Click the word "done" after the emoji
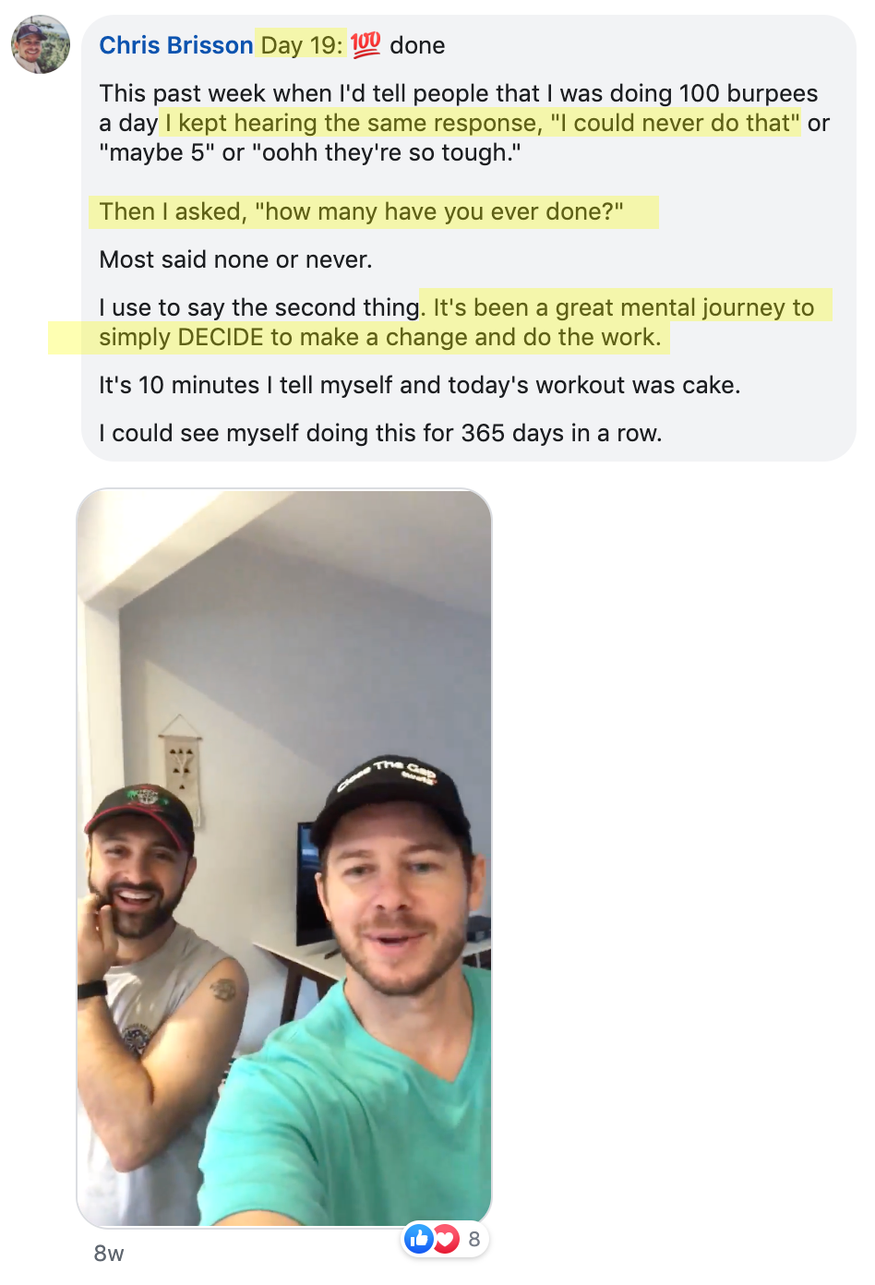 [x=417, y=45]
